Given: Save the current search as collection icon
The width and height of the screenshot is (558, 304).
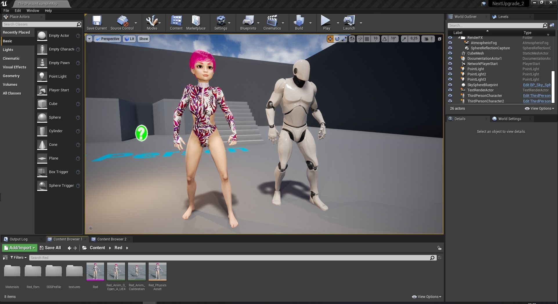Looking at the screenshot, I should 440,258.
